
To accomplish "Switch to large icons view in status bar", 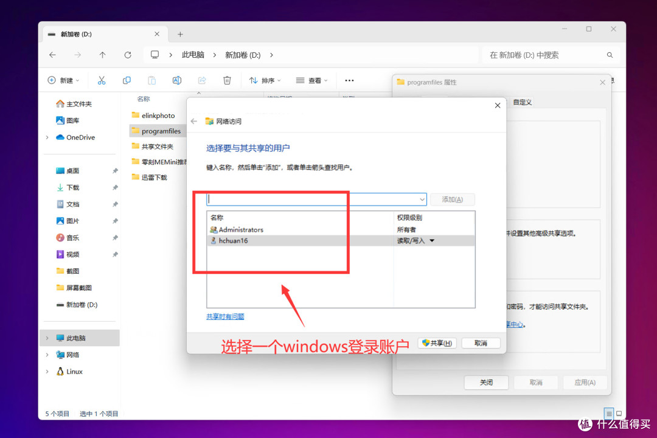I will pyautogui.click(x=619, y=413).
